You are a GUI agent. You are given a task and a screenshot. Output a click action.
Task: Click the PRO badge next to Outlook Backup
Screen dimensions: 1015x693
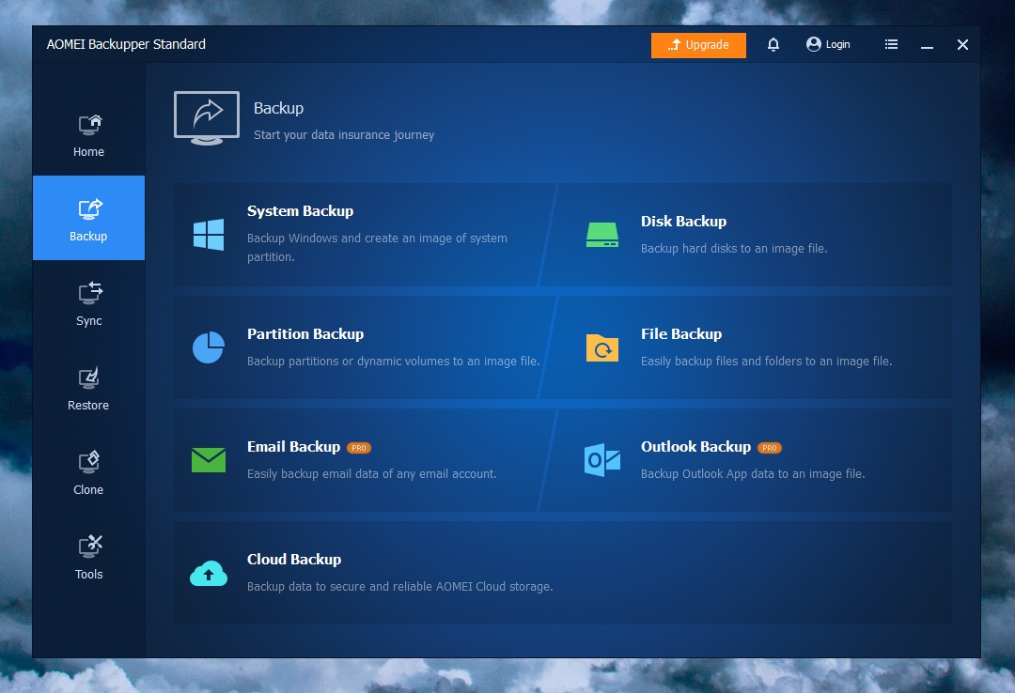[x=770, y=448]
